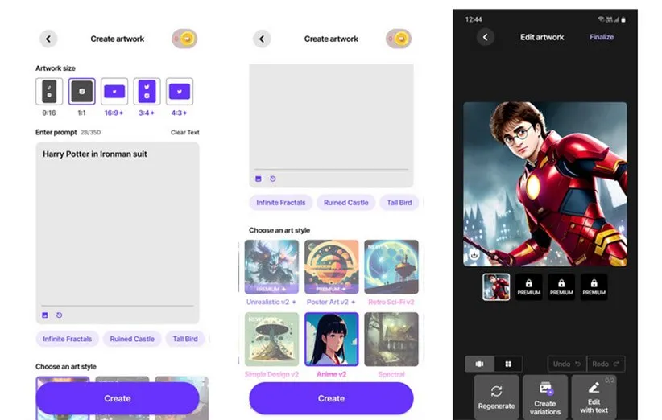This screenshot has width=662, height=420.
Task: Choose Retro Sci-Fi v2 art style
Action: point(391,267)
